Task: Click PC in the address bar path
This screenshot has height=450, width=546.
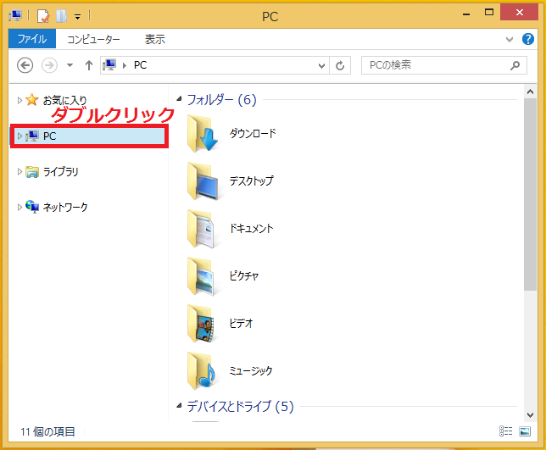Action: coord(141,65)
